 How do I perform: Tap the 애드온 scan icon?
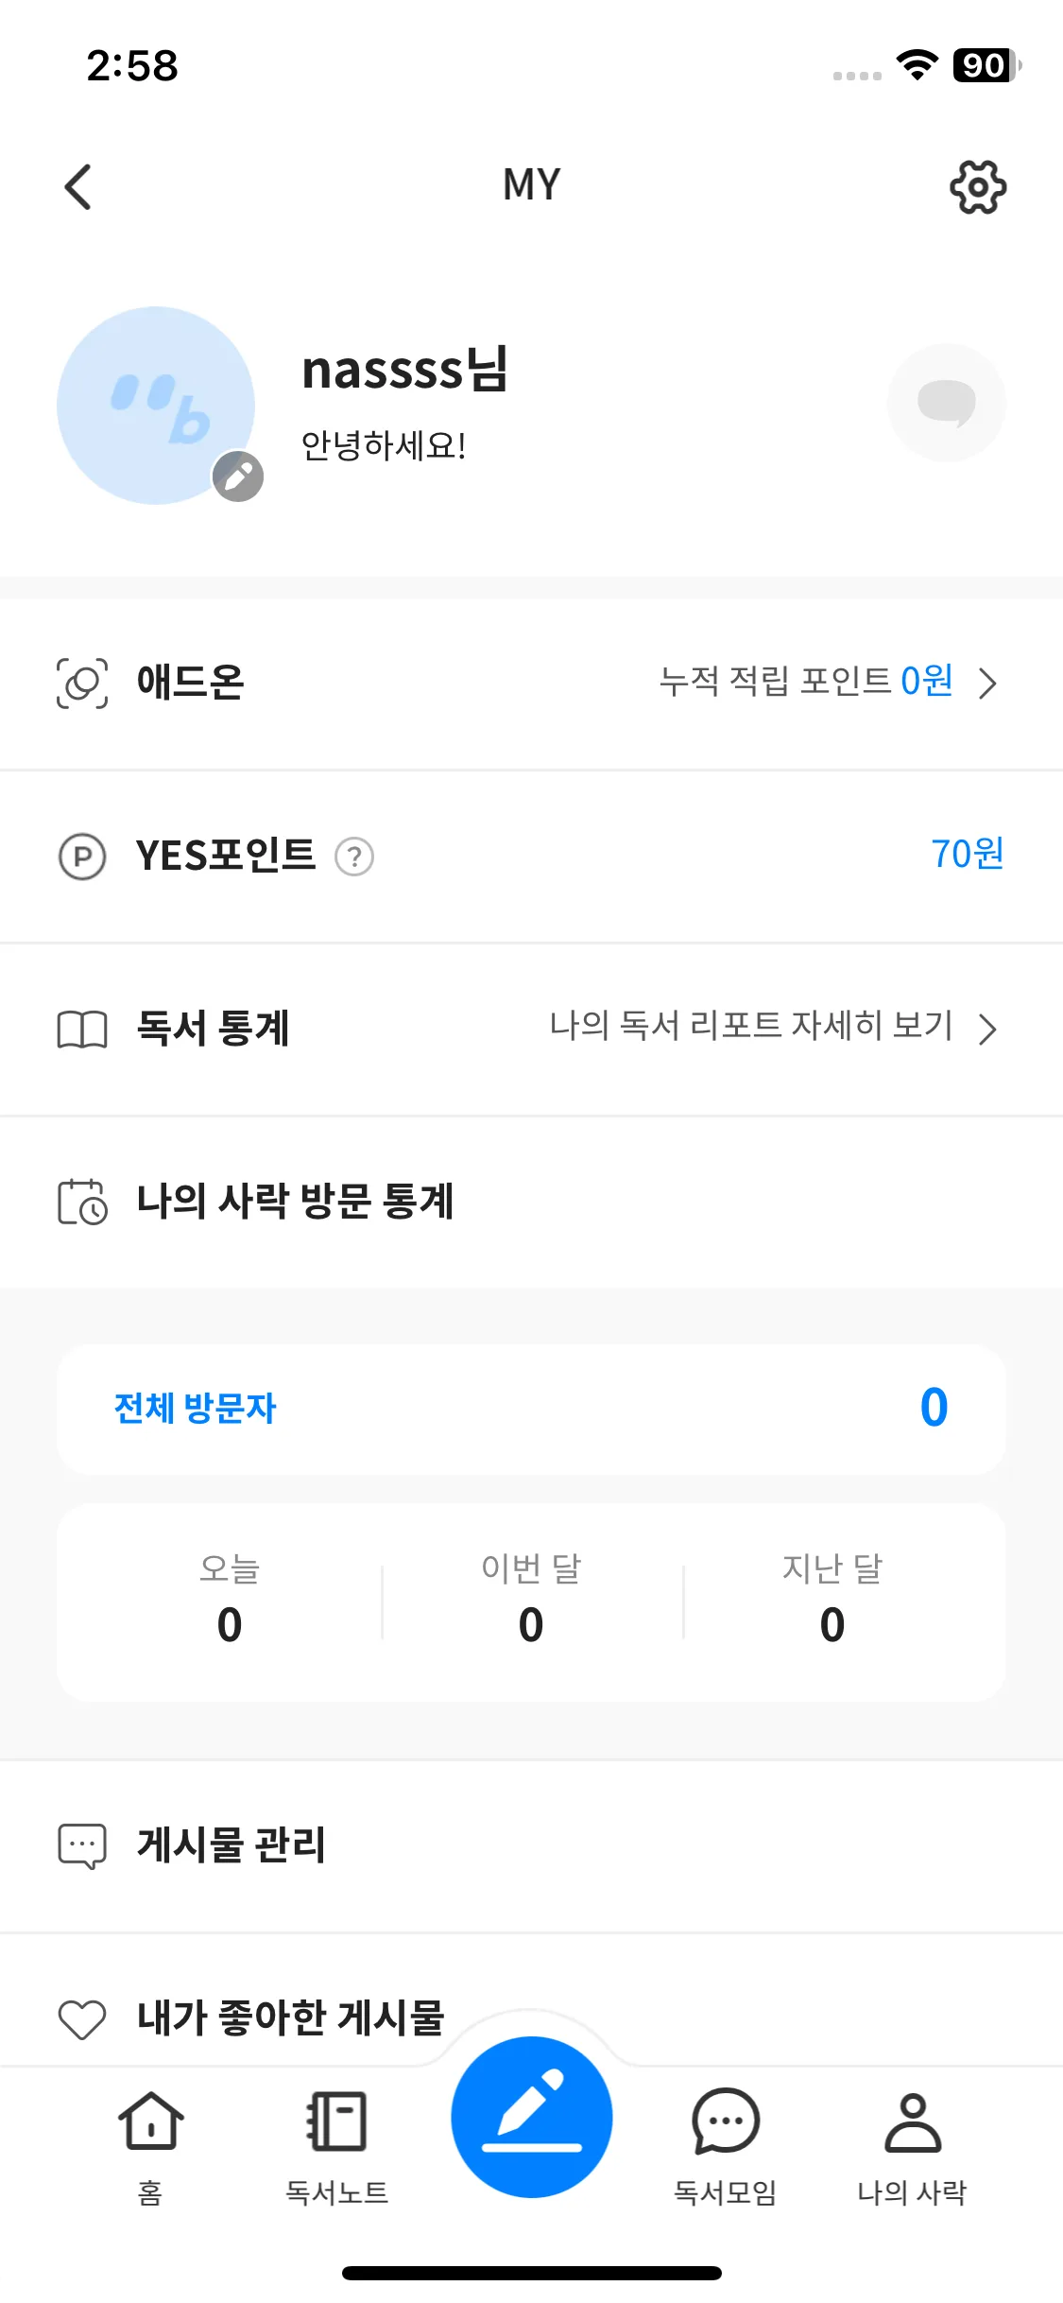coord(82,683)
